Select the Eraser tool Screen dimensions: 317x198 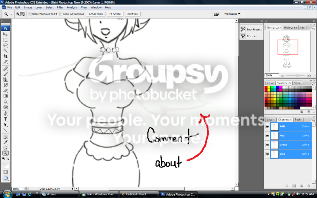[6, 91]
